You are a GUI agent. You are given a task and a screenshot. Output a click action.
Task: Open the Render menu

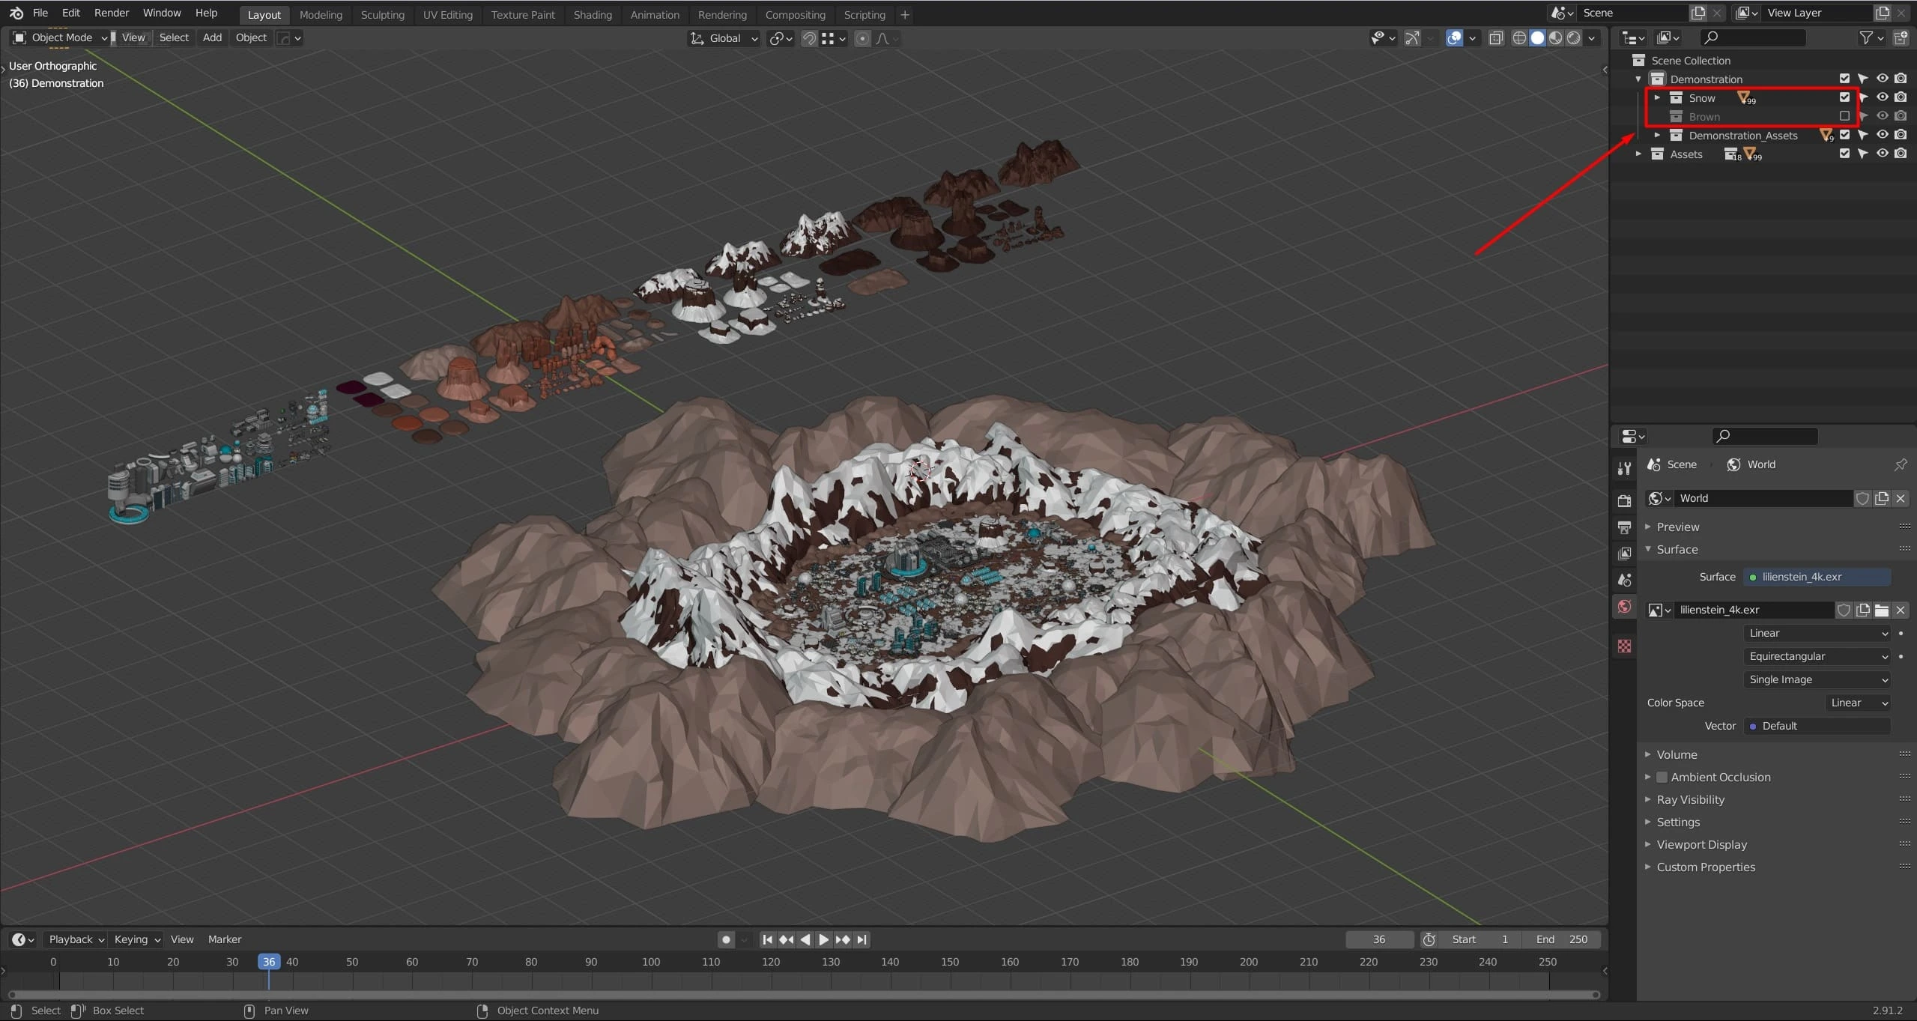tap(111, 13)
